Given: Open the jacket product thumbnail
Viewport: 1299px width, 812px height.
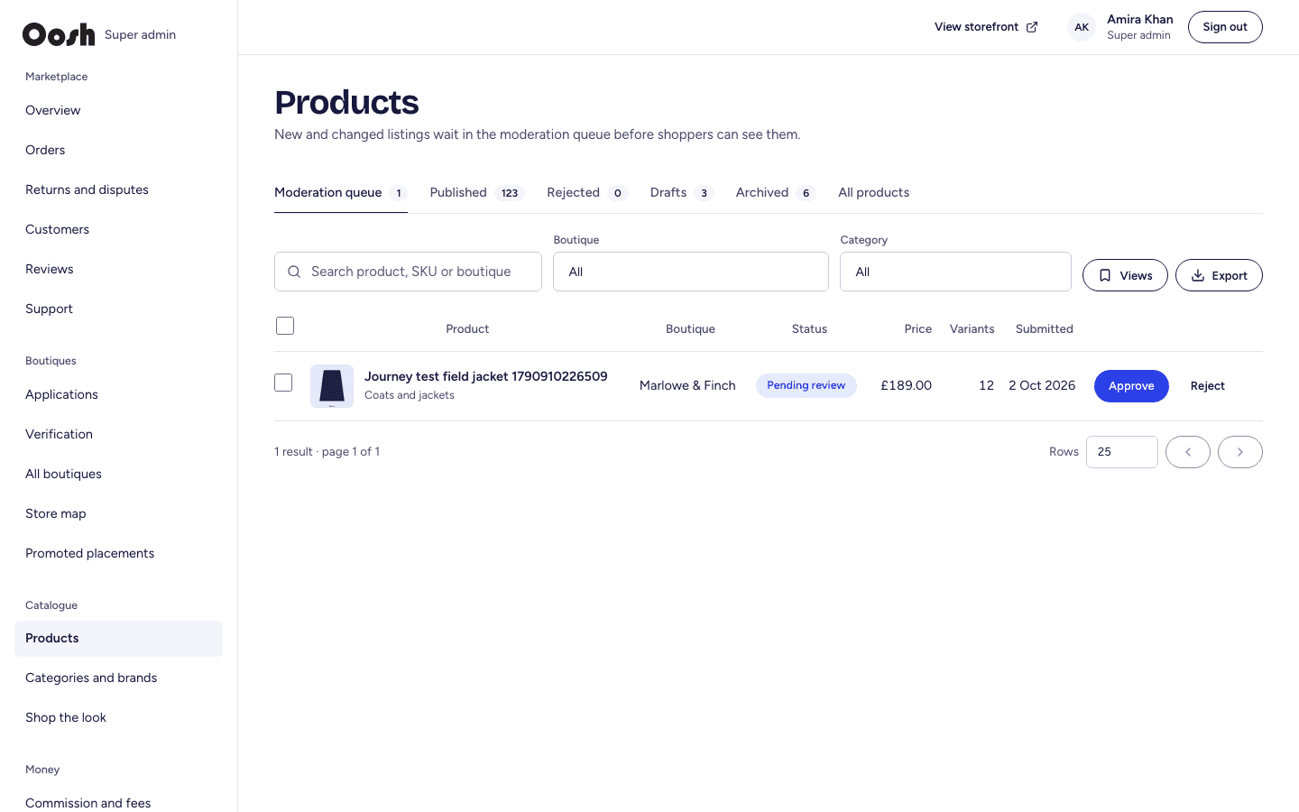Looking at the screenshot, I should click(332, 386).
